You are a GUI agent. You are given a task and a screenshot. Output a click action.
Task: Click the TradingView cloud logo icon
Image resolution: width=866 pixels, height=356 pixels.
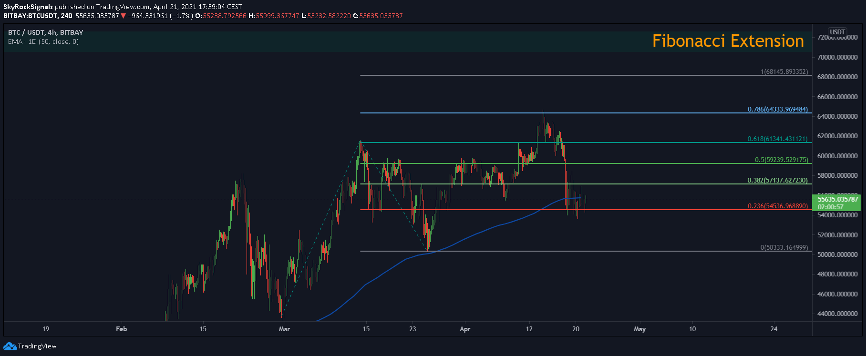tap(10, 346)
